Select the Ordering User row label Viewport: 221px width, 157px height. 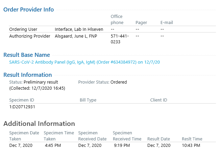[x=23, y=29]
